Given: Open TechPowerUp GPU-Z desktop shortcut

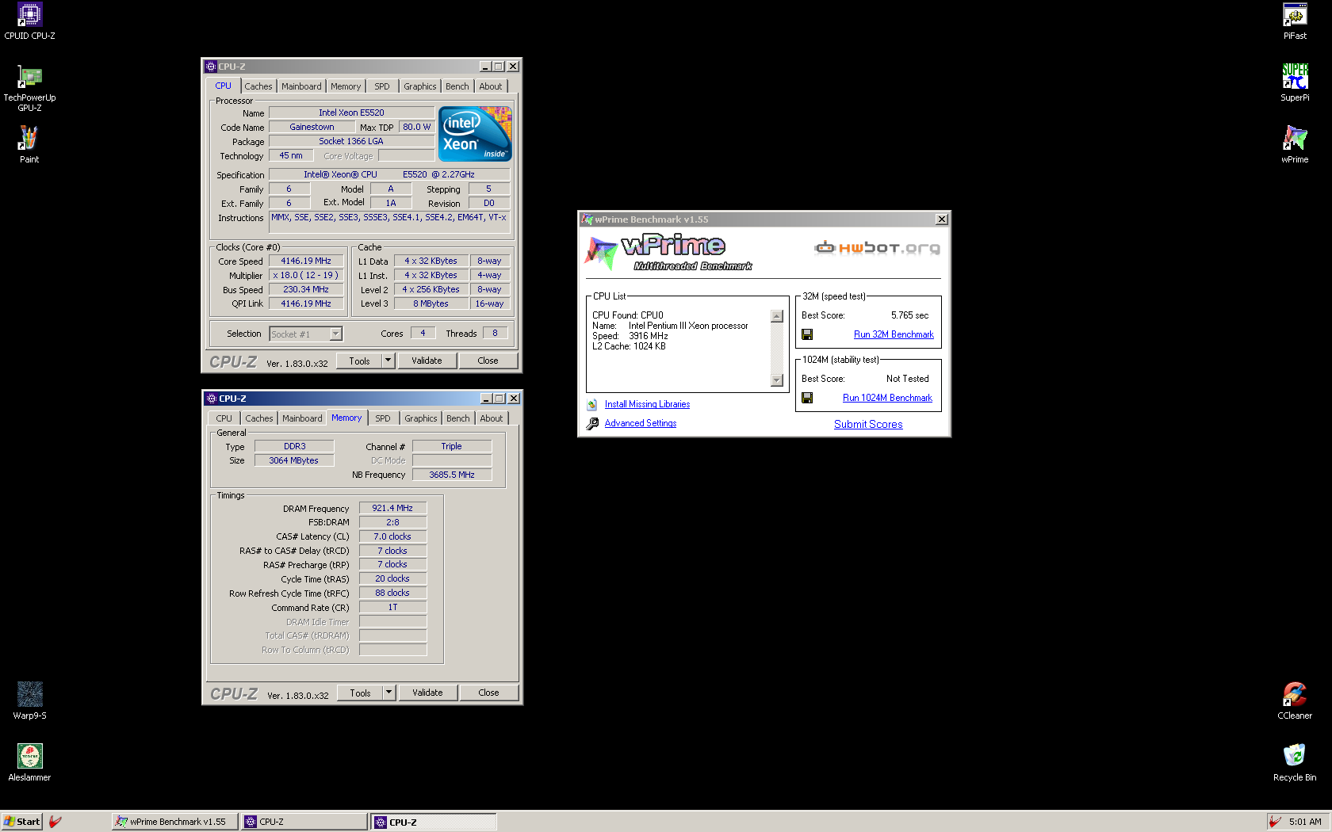Looking at the screenshot, I should coord(29,87).
